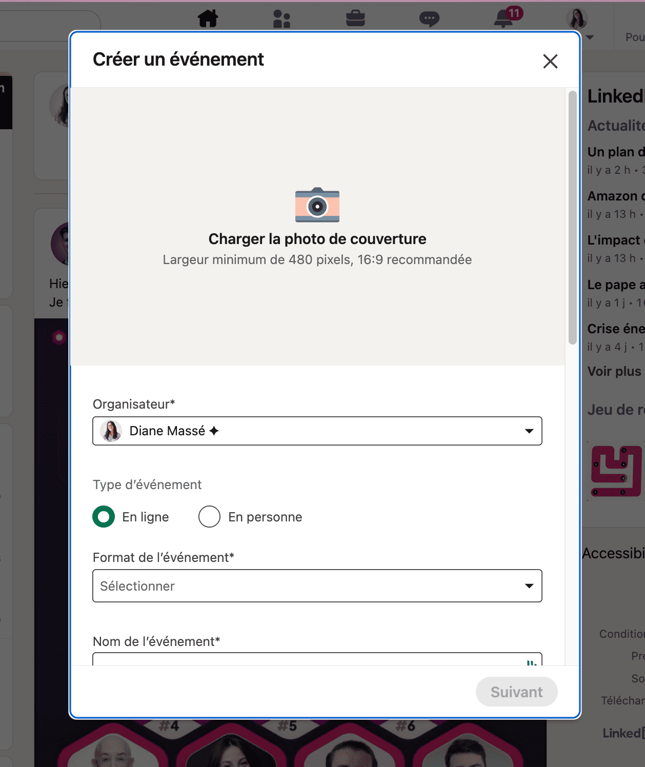Click the Voir plus news link
Screen dimensions: 645x767
coord(614,371)
